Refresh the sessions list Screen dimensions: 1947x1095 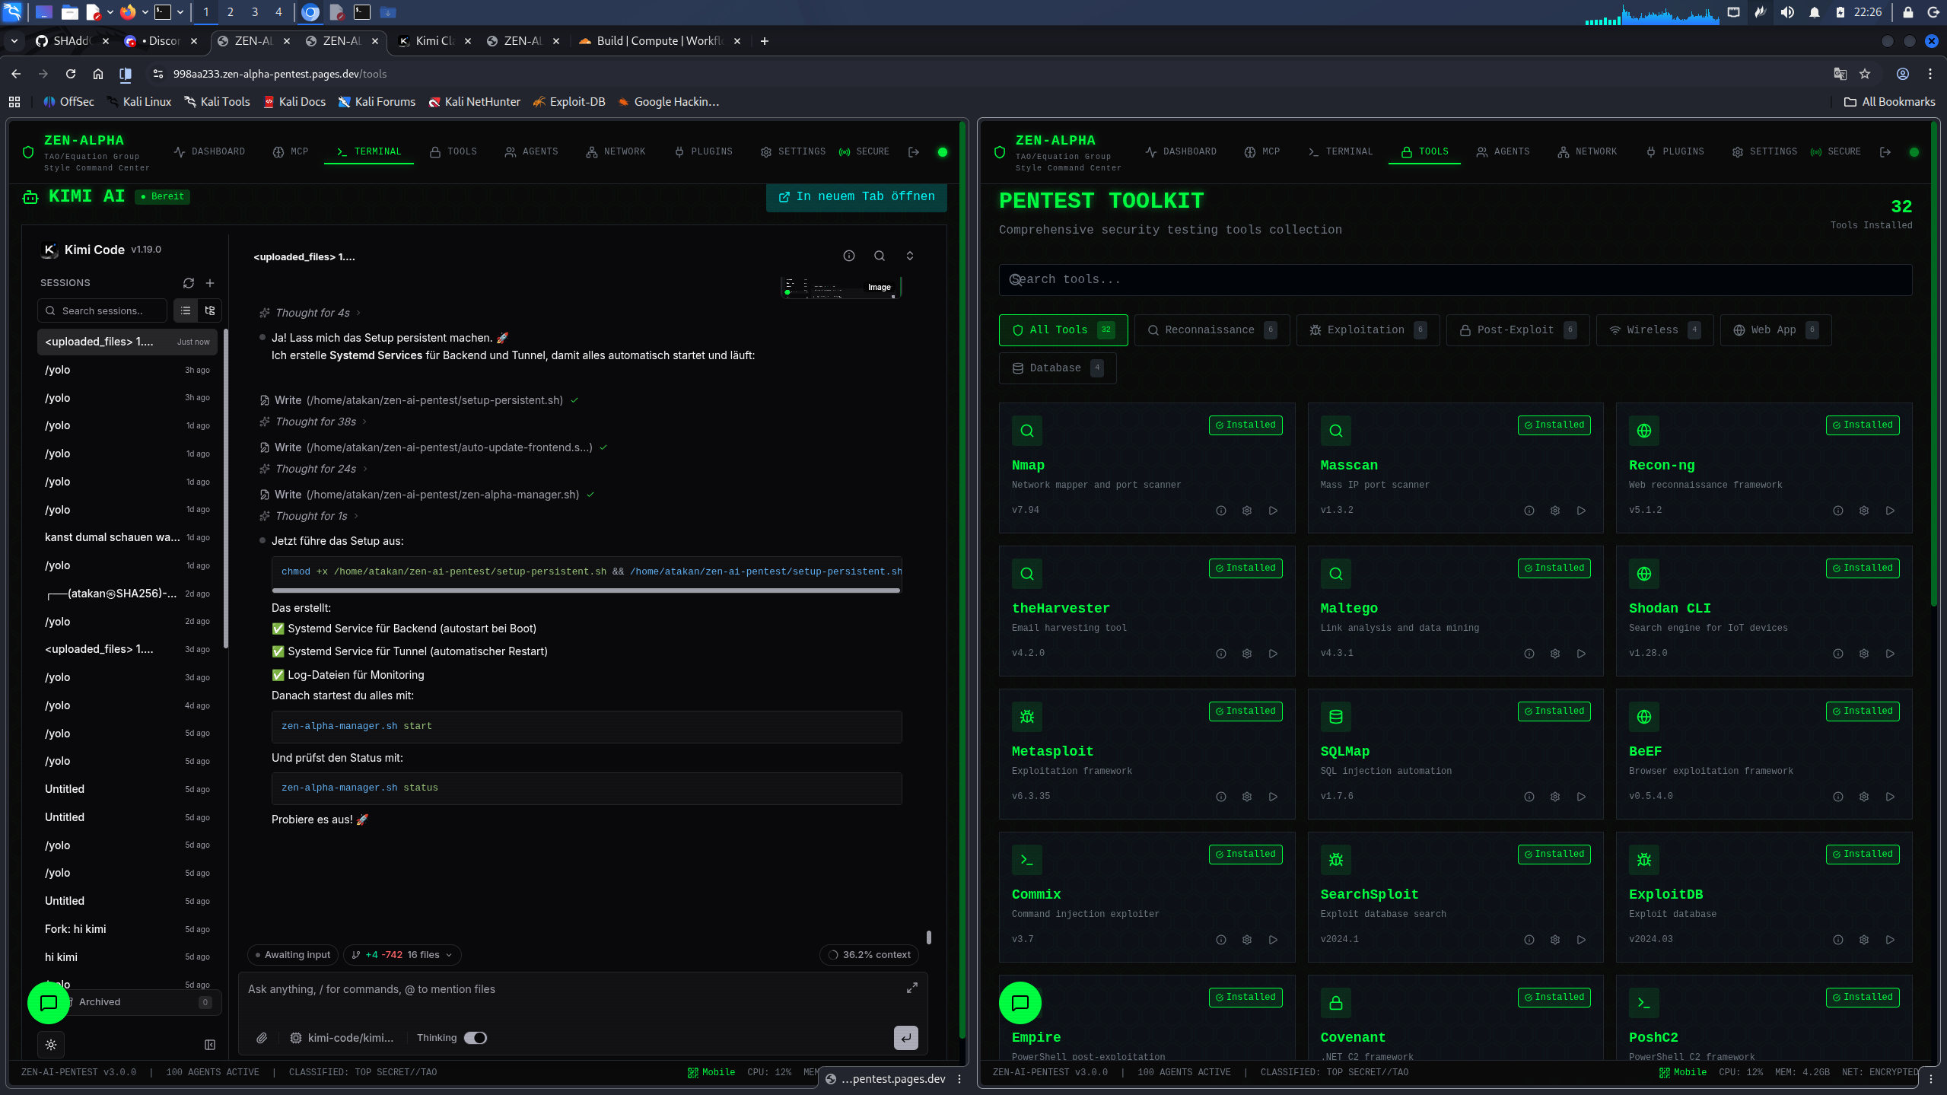point(188,282)
